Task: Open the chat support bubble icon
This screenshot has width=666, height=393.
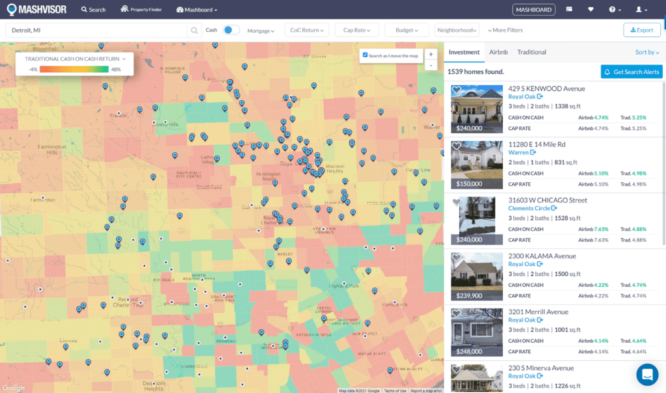Action: 647,374
